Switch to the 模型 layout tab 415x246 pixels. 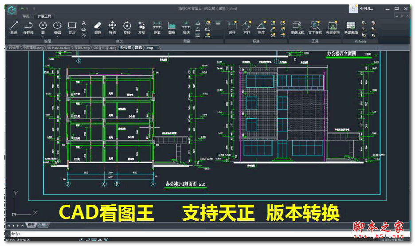31,225
